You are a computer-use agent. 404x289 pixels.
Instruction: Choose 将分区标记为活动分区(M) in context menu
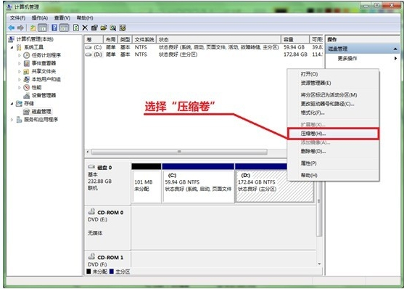tap(333, 95)
